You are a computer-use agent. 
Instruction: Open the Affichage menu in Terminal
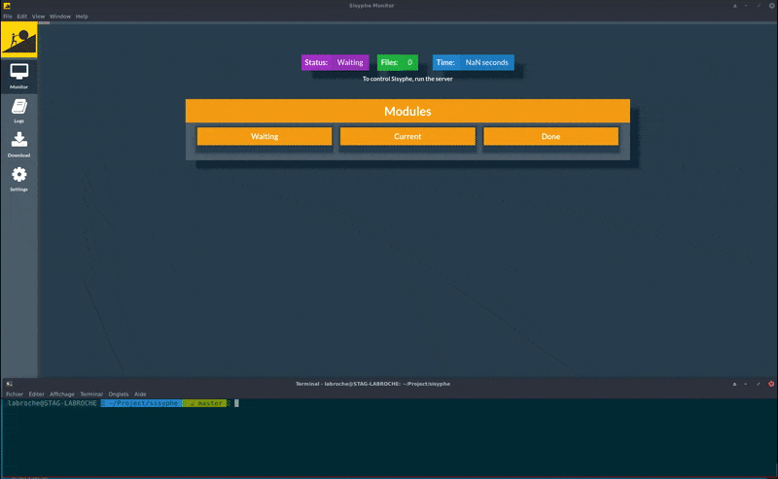(62, 394)
